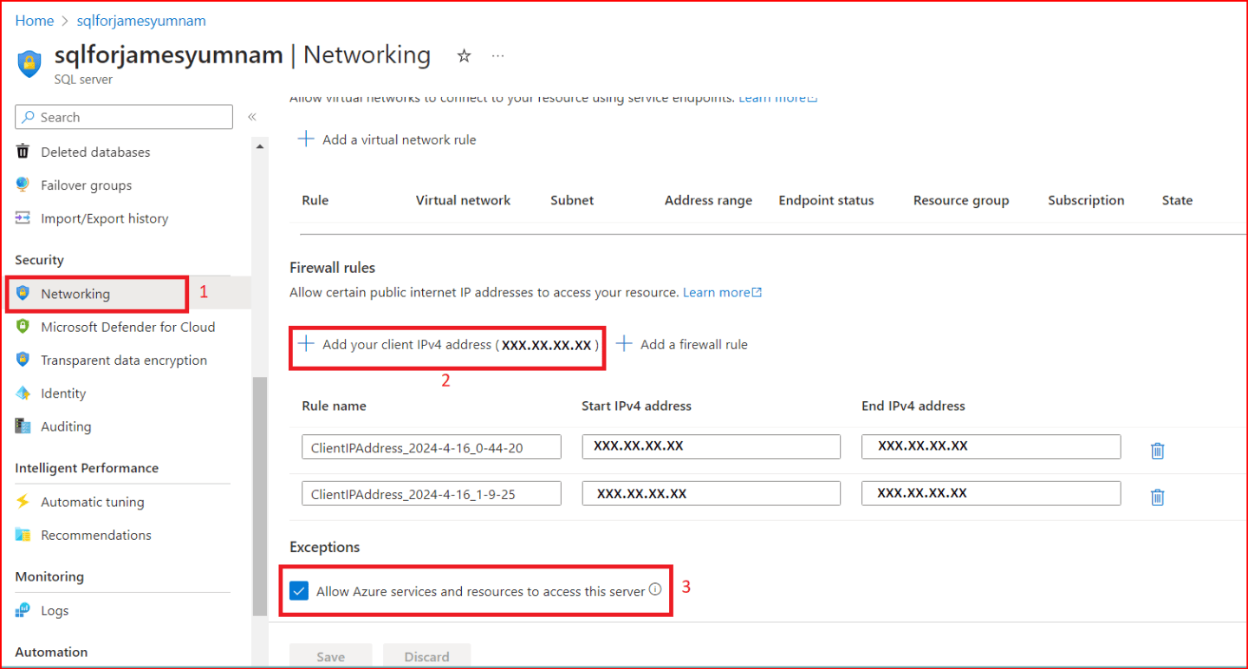The image size is (1248, 669).
Task: Click the Resource group column header
Action: [961, 200]
